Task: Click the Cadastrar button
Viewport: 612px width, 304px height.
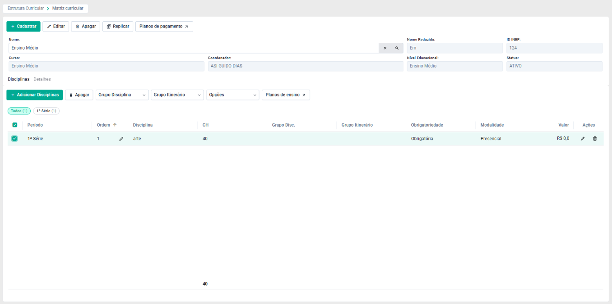Action: pos(23,27)
